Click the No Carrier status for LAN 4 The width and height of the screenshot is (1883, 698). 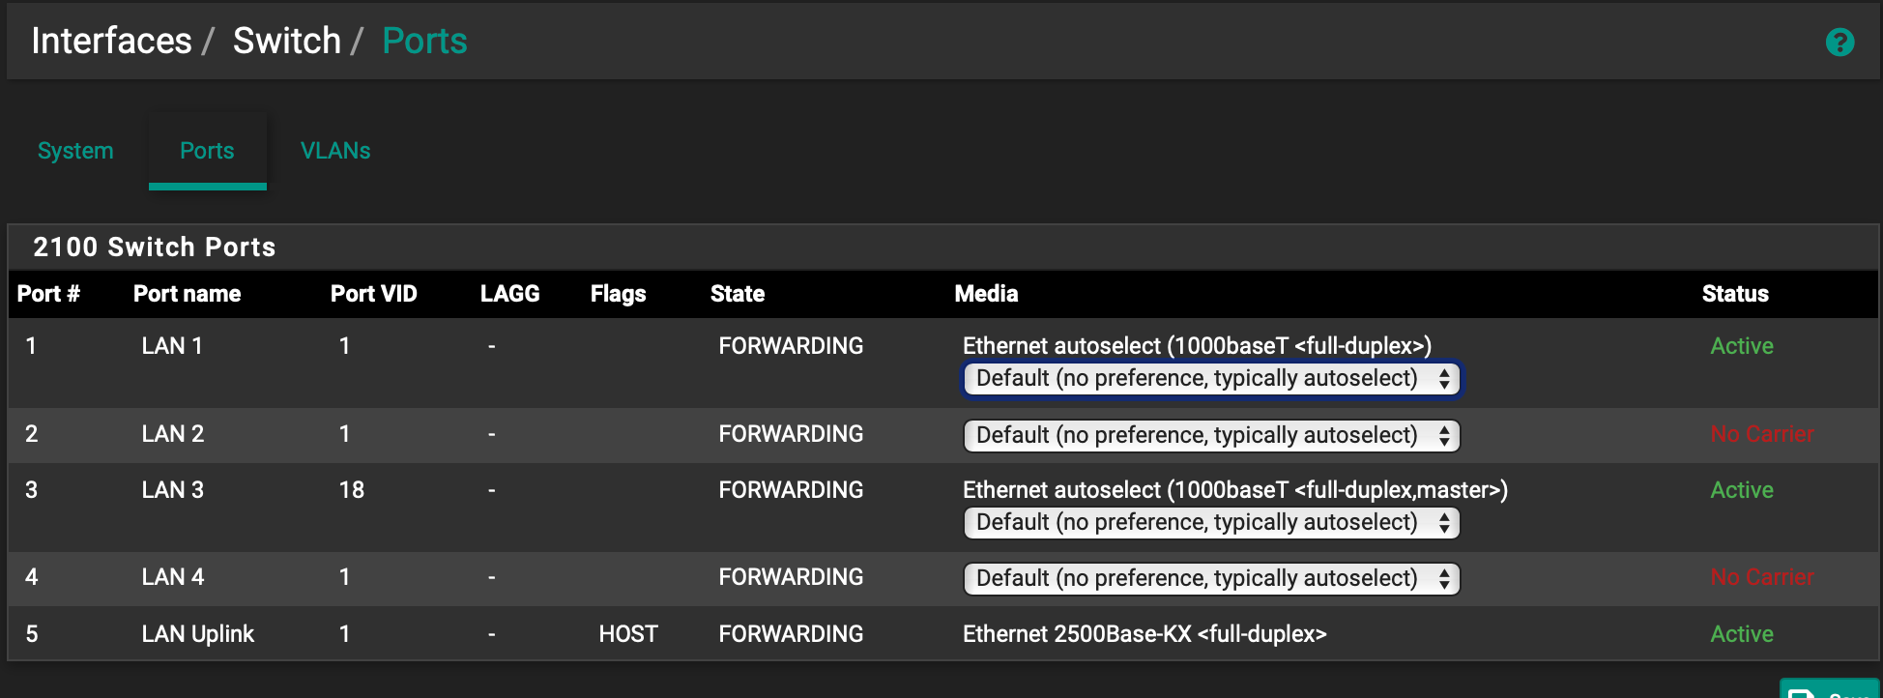[x=1762, y=577]
